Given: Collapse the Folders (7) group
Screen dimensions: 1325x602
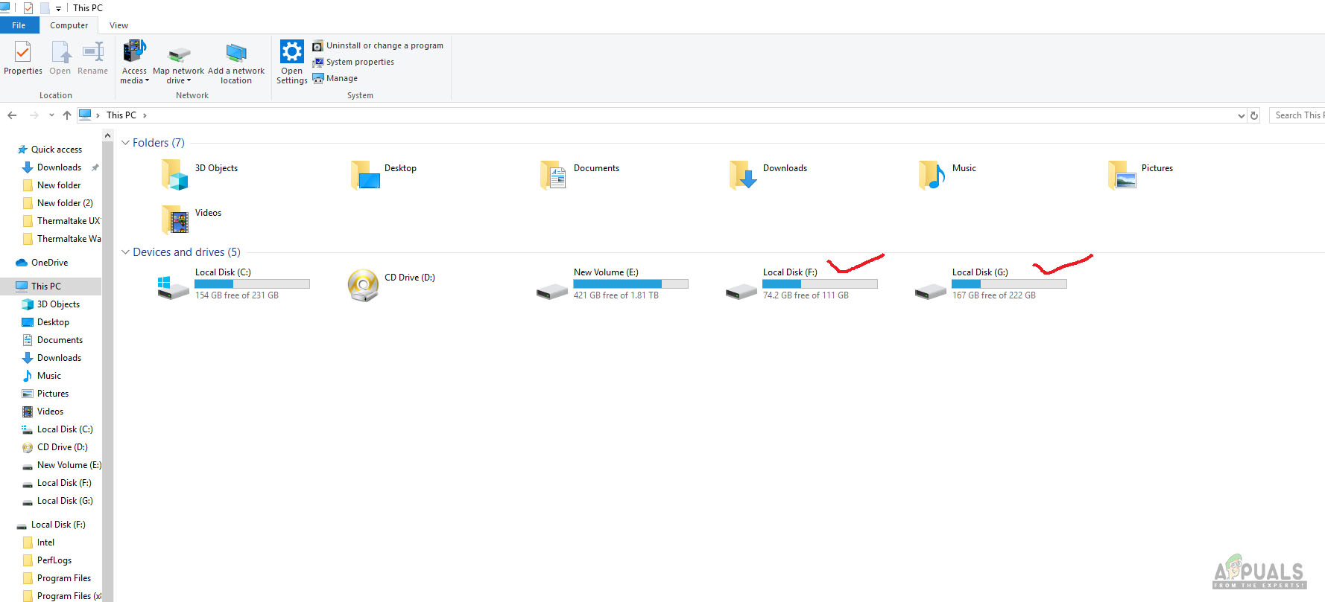Looking at the screenshot, I should (125, 143).
